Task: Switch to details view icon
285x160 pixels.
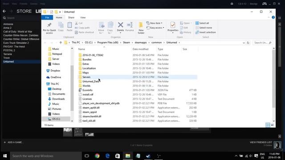Action: click(x=268, y=125)
